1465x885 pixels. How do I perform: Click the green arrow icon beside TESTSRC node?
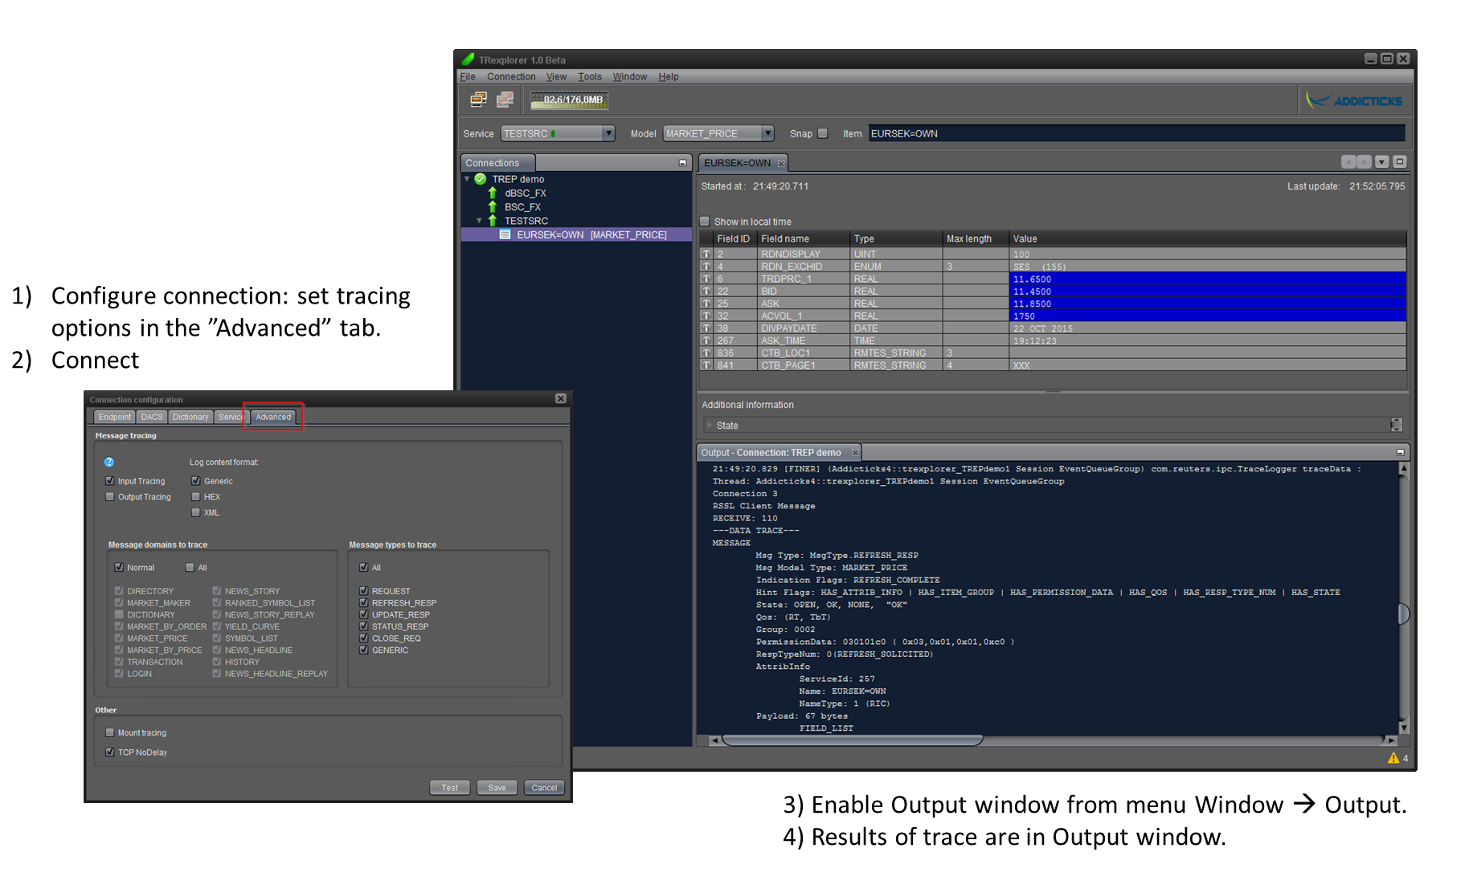(x=493, y=220)
